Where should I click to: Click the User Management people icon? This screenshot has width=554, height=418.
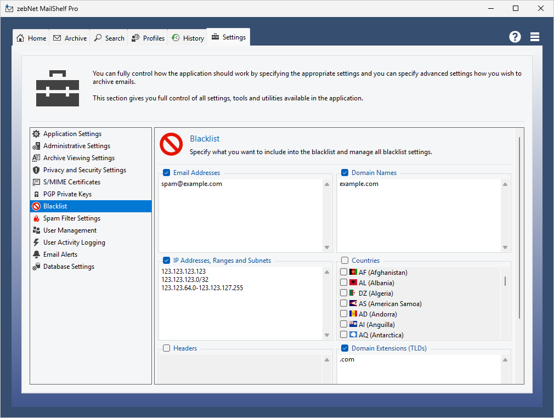(37, 230)
